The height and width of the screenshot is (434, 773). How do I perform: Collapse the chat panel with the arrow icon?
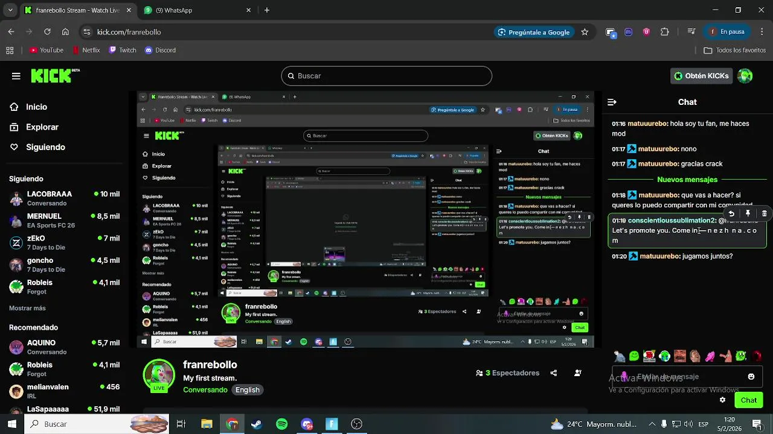[612, 102]
